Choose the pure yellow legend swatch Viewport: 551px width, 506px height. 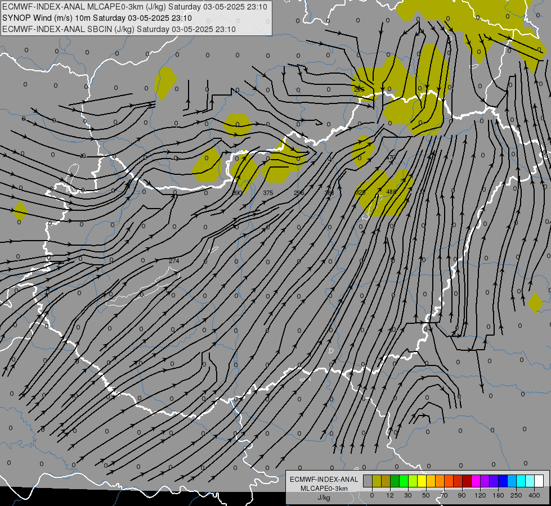tap(422, 481)
